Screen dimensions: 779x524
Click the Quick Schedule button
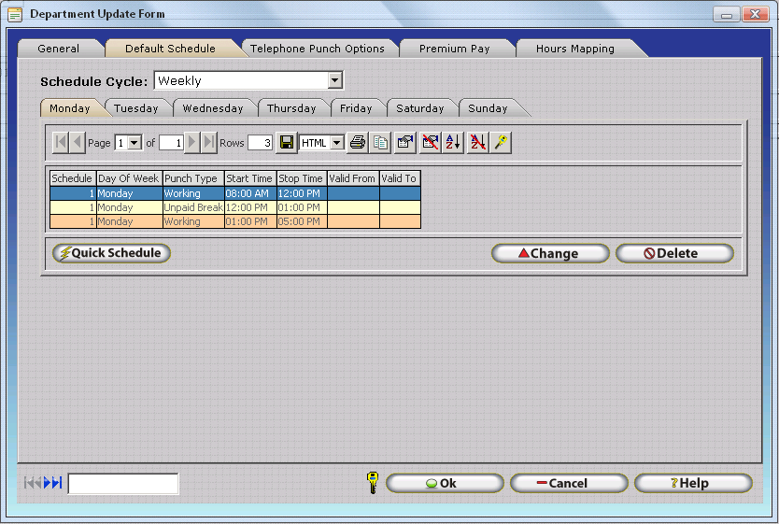pyautogui.click(x=111, y=253)
